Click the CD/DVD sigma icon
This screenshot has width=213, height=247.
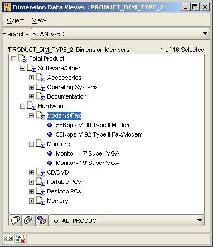pos(41,172)
